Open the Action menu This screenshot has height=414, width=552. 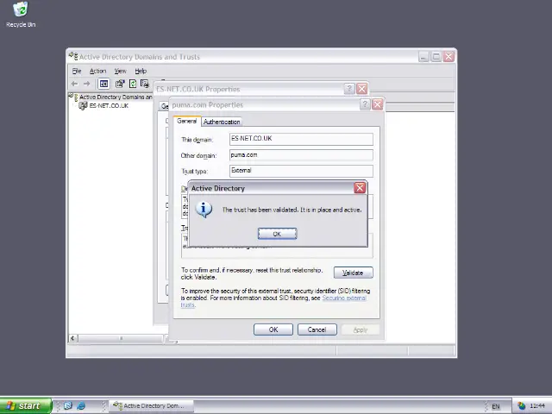(97, 71)
